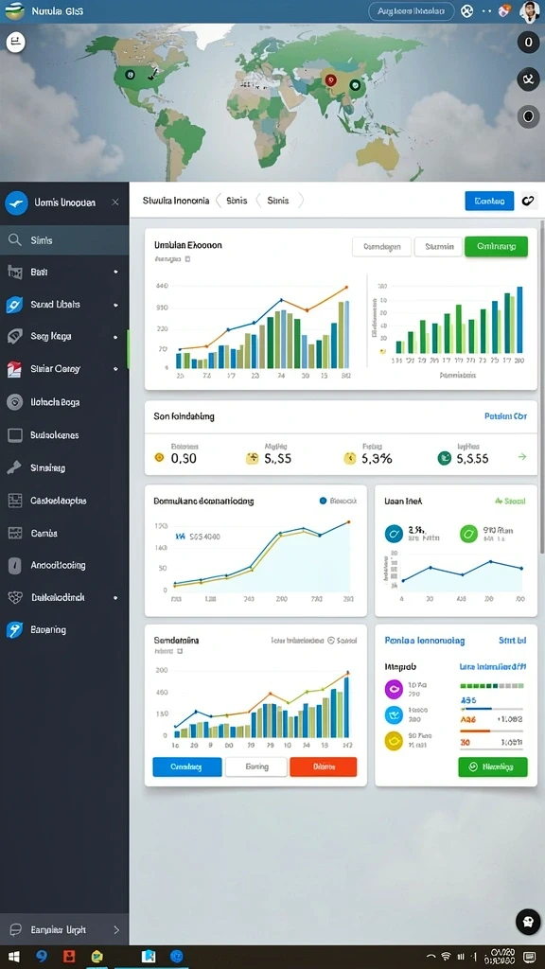Screen dimensions: 545x969
Task: Click the red button under the Sendomina chart
Action: 324,766
